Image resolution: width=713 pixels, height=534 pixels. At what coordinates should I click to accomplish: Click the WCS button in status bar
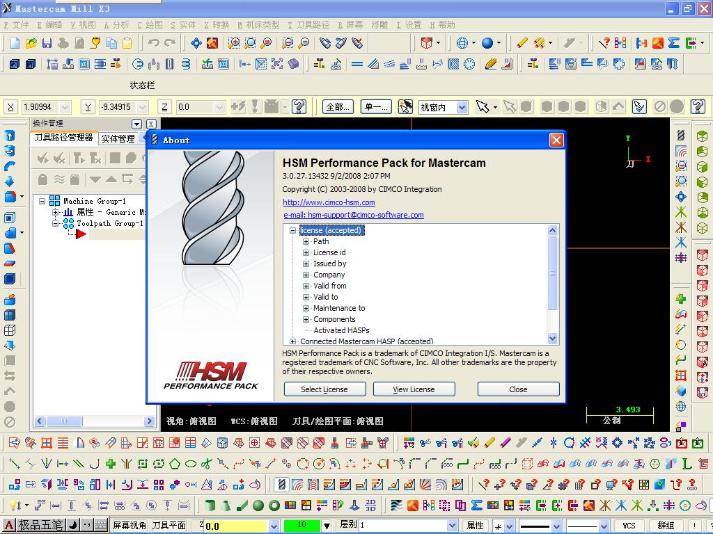click(629, 526)
